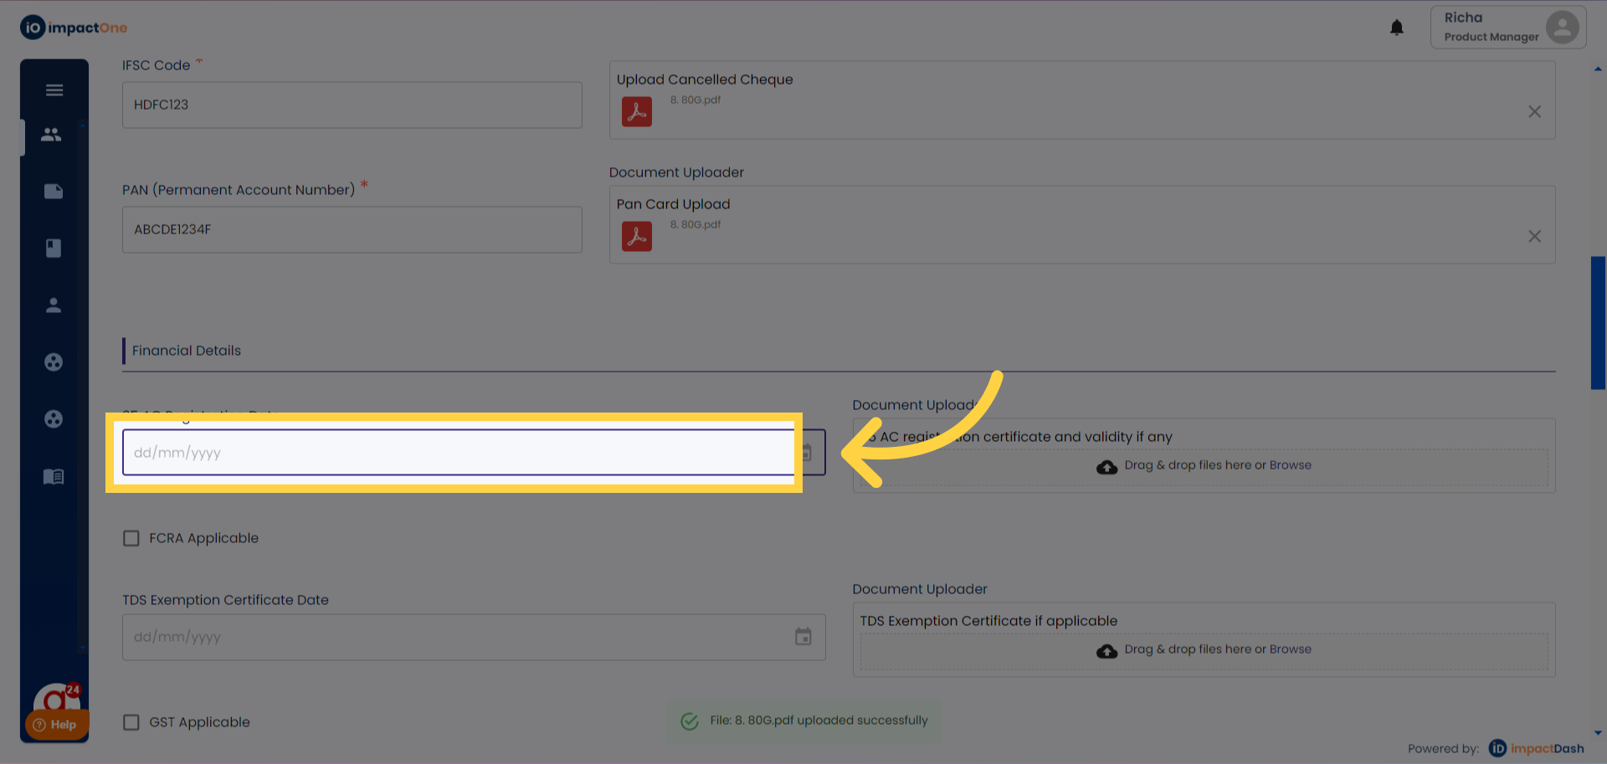Select the people group sidebar icon
This screenshot has height=764, width=1607.
click(52, 134)
